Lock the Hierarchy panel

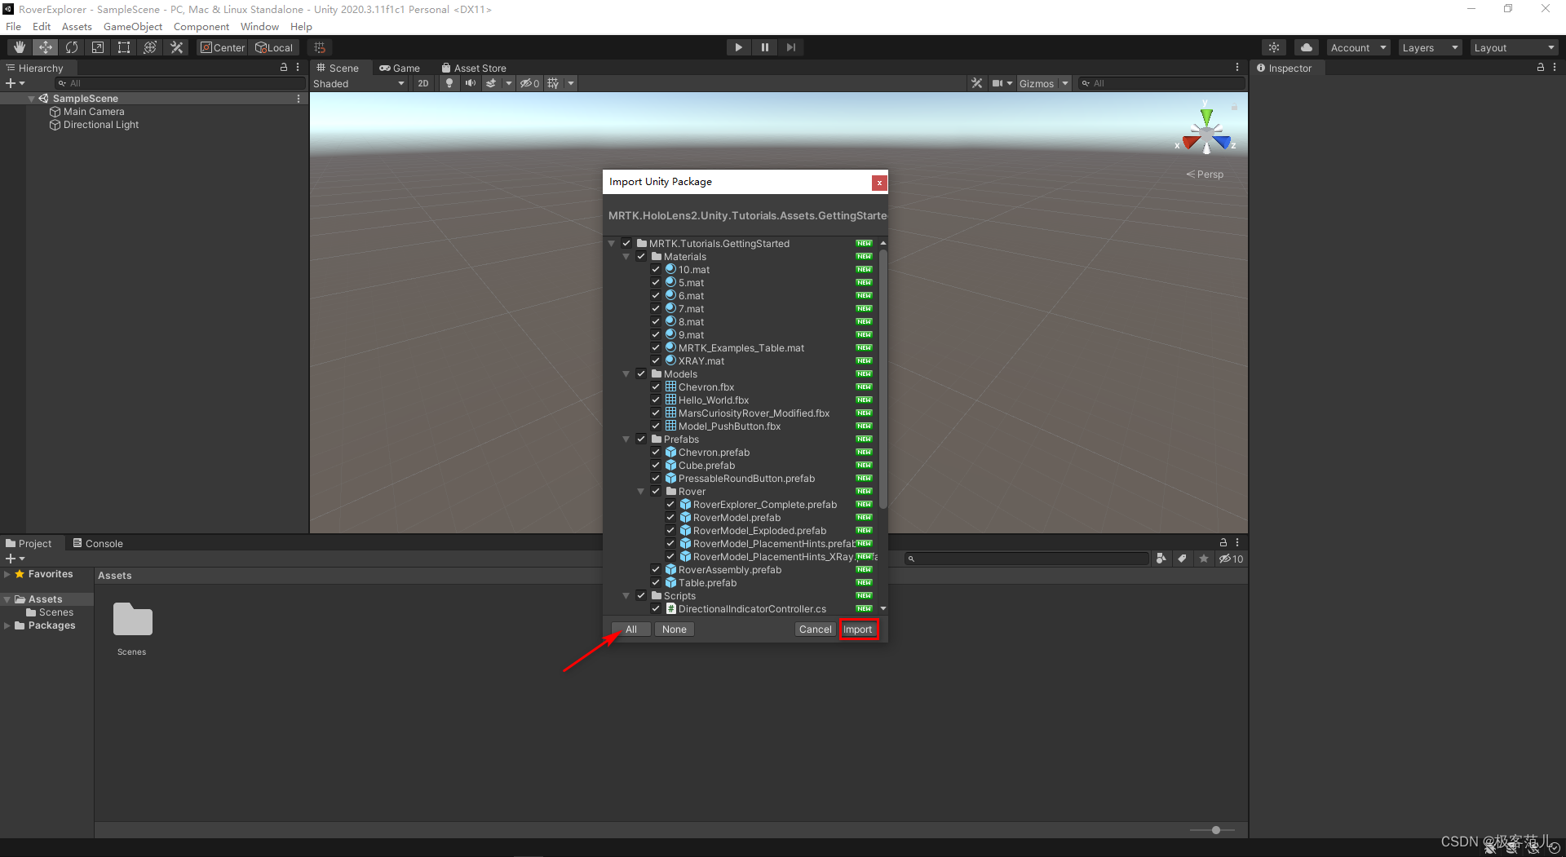coord(284,68)
